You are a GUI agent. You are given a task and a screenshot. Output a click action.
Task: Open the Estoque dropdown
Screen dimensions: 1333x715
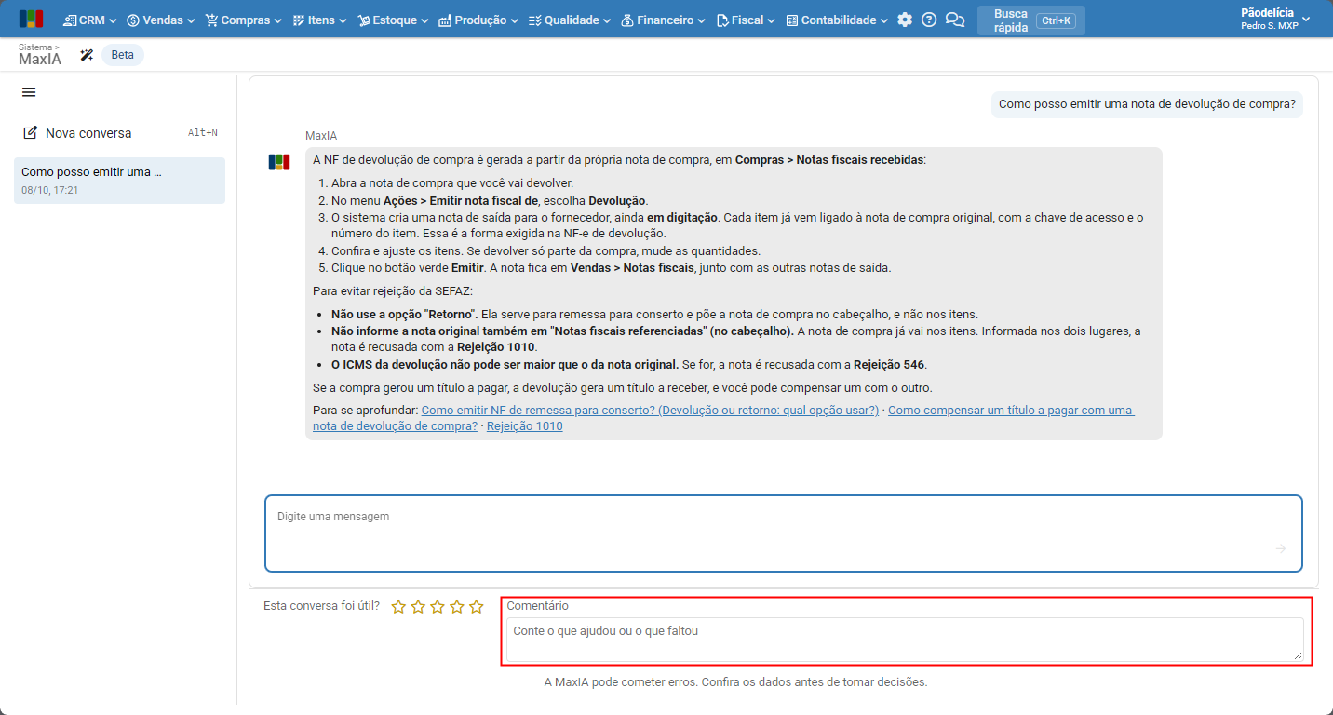tap(393, 20)
